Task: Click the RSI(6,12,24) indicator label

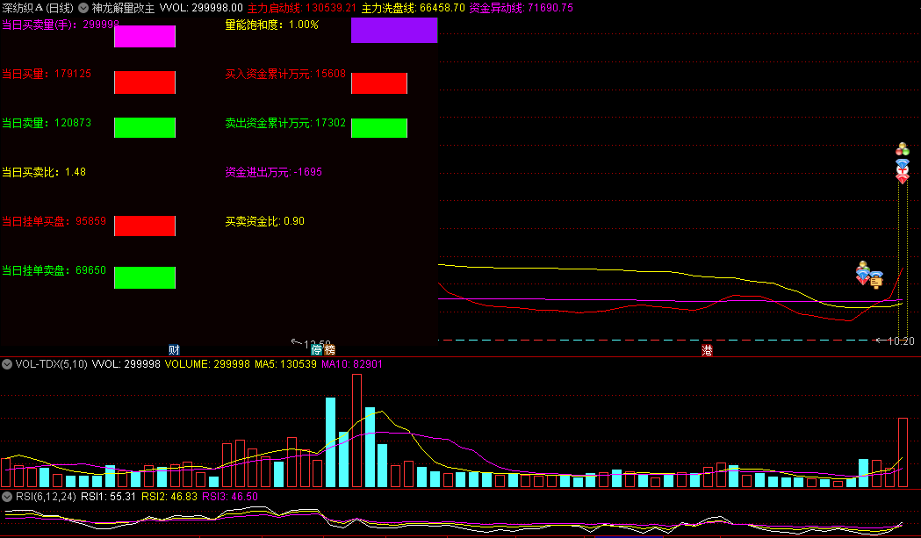Action: (46, 496)
